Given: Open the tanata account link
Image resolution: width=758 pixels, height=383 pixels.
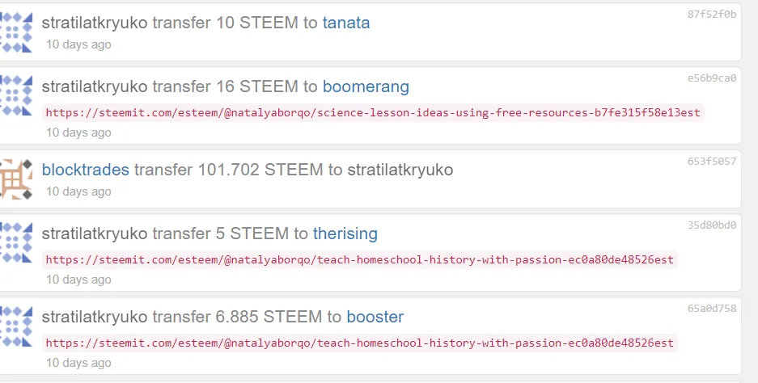Looking at the screenshot, I should tap(346, 23).
